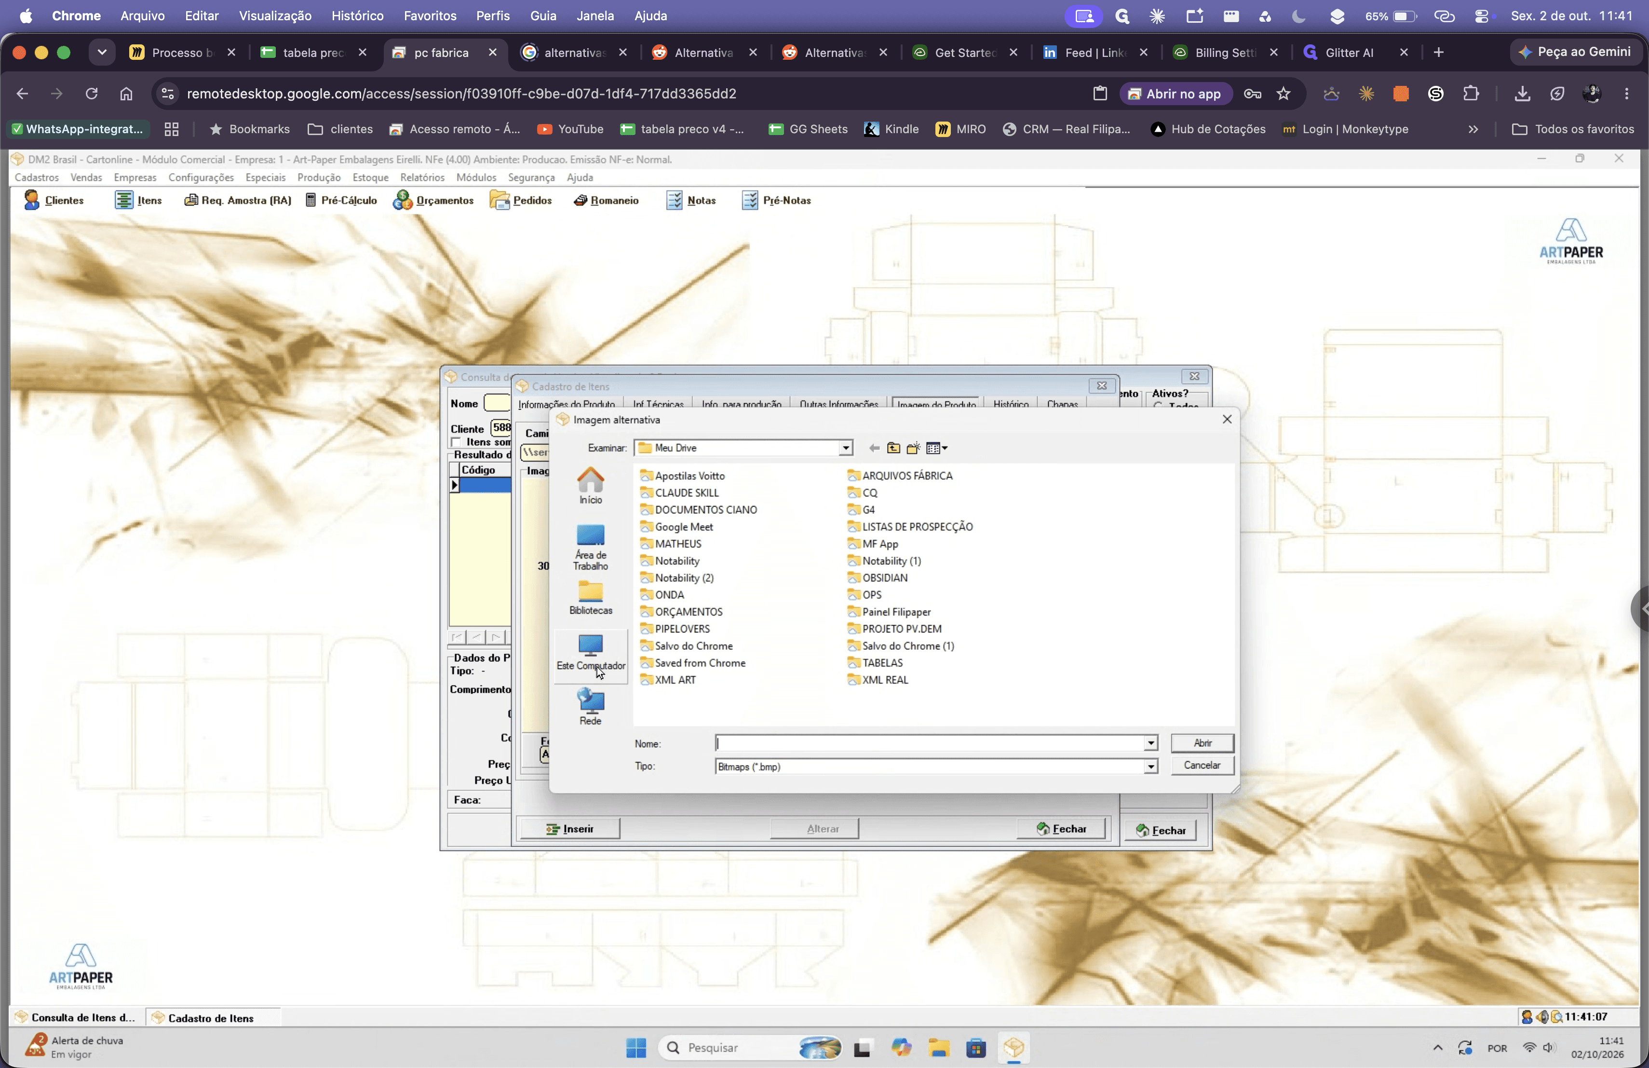This screenshot has height=1068, width=1649.
Task: Click the Abrir button
Action: pyautogui.click(x=1202, y=743)
